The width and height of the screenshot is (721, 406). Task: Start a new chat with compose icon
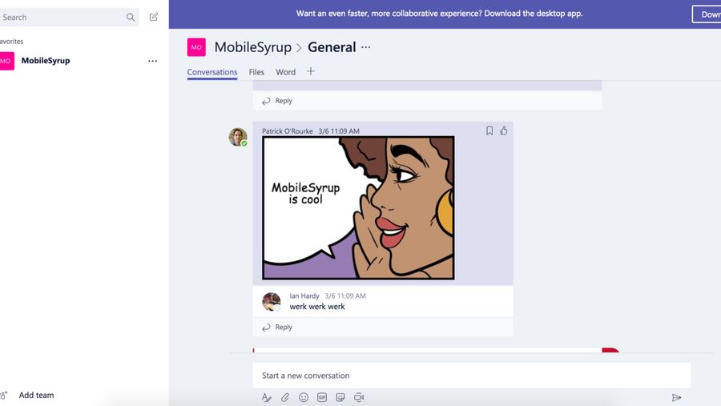click(154, 17)
